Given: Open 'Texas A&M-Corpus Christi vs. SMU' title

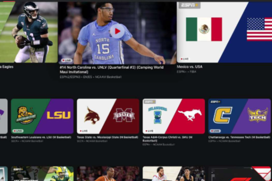Looking at the screenshot, I should [x=167, y=139].
